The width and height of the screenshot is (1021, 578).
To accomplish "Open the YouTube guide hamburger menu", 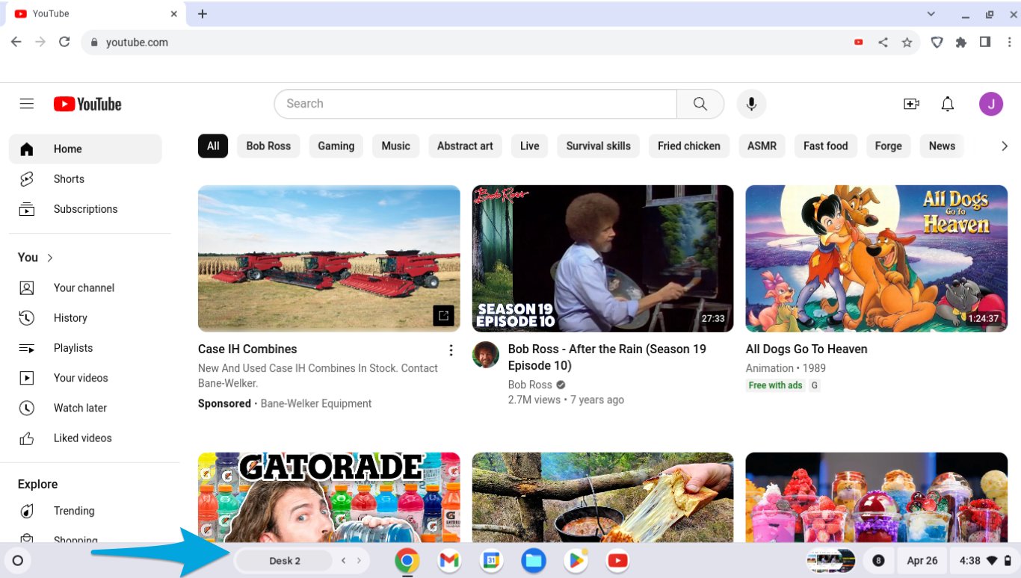I will pyautogui.click(x=27, y=104).
